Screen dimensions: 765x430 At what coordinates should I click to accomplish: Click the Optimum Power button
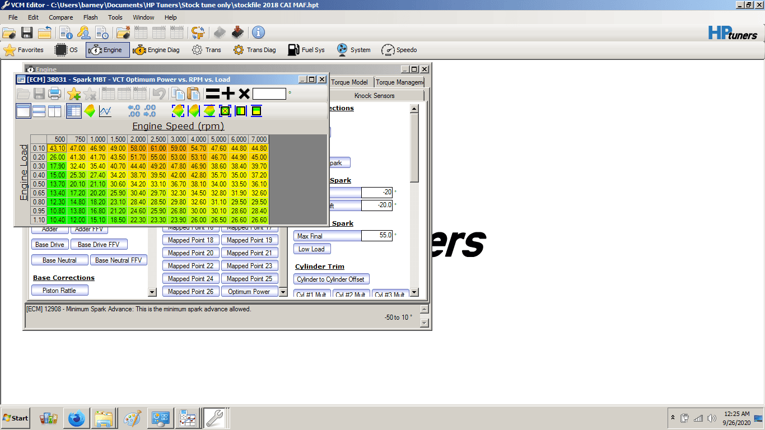point(249,292)
